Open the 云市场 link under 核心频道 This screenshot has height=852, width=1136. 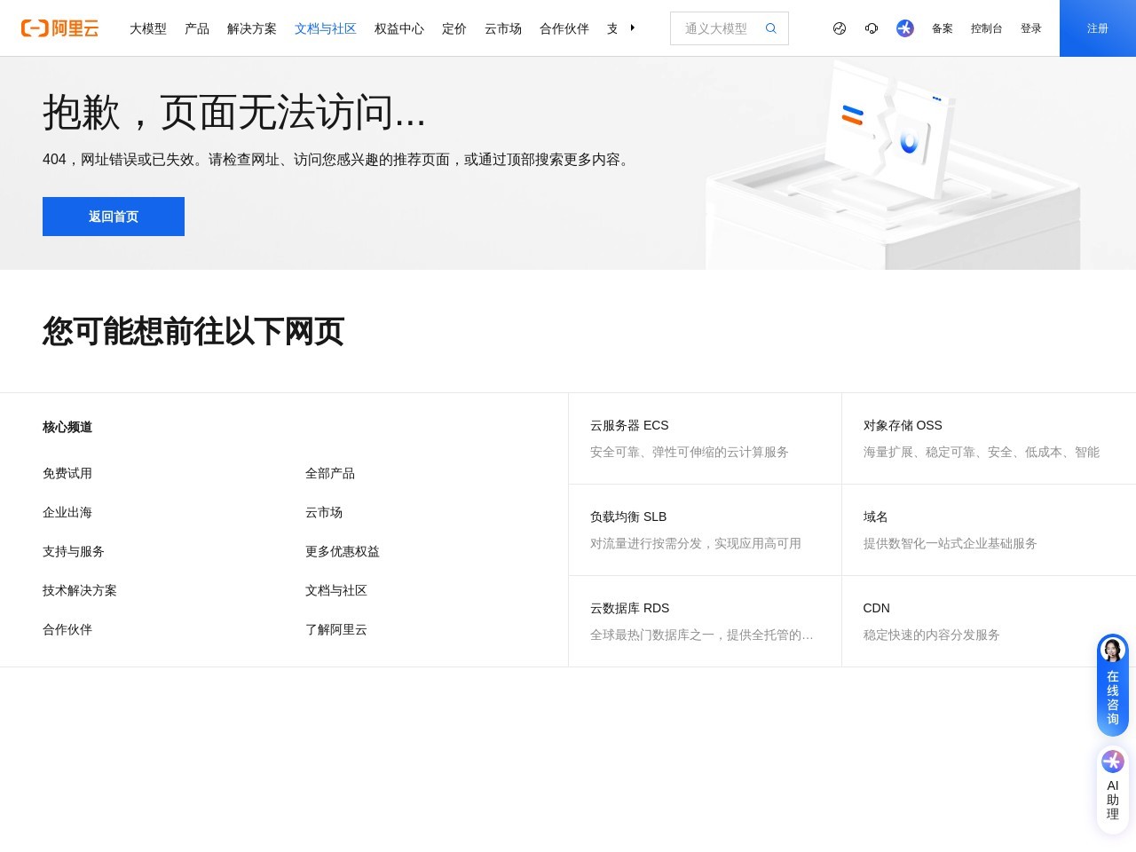tap(324, 512)
